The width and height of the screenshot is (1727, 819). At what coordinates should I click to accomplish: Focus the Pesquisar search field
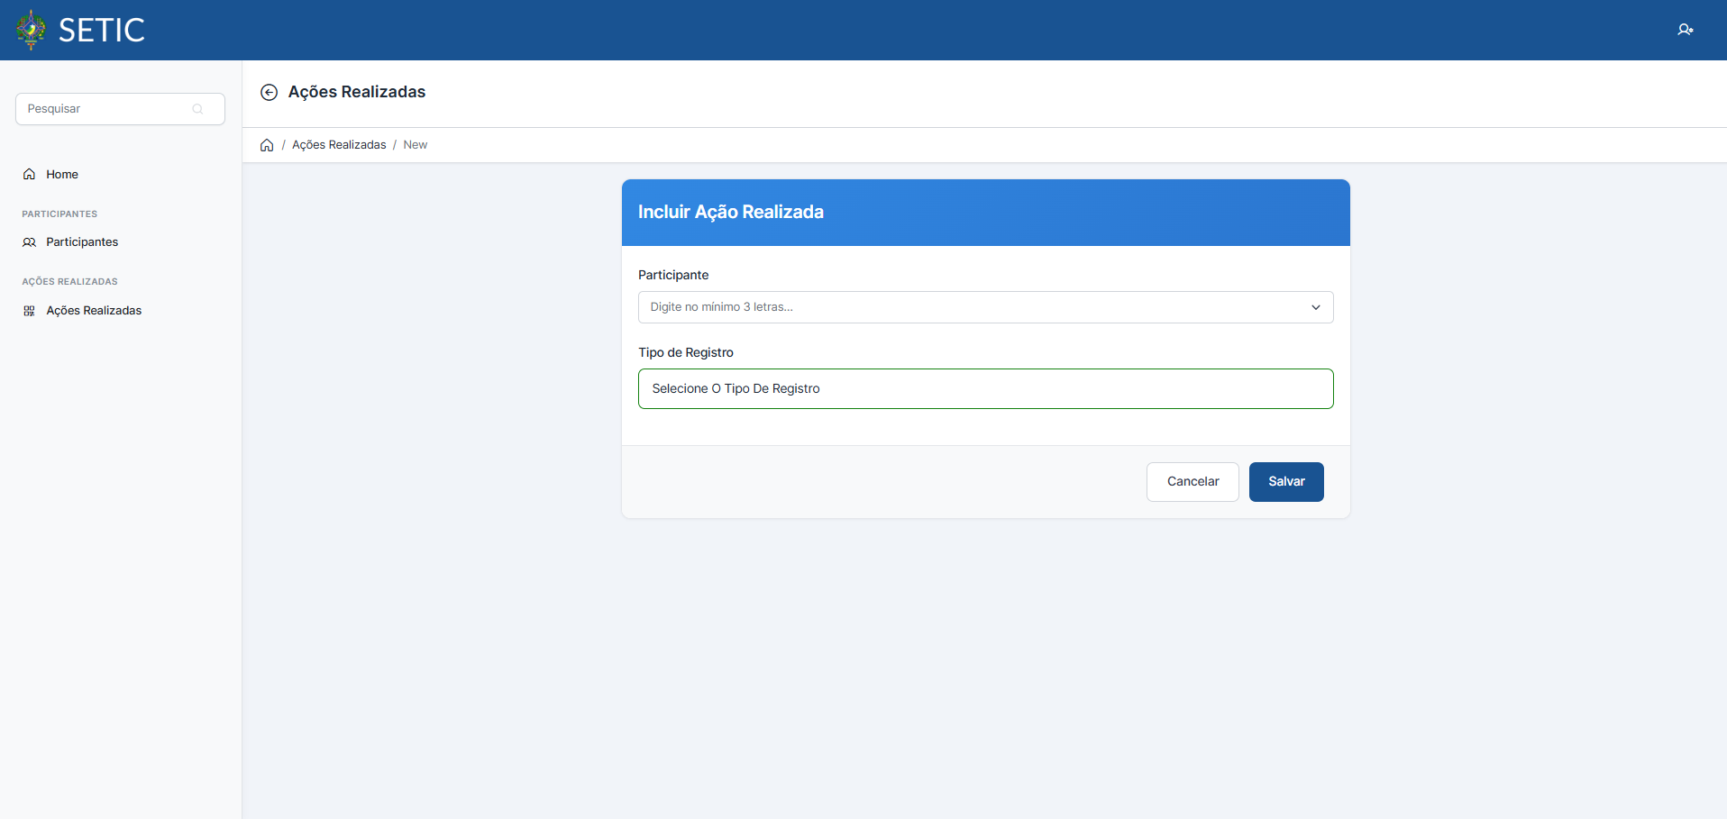tap(108, 109)
